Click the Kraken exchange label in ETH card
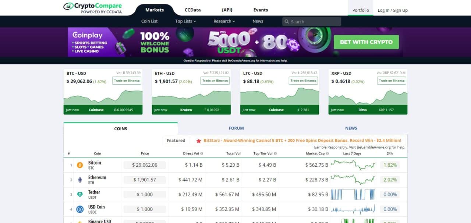This screenshot has height=223, width=471. (x=186, y=110)
